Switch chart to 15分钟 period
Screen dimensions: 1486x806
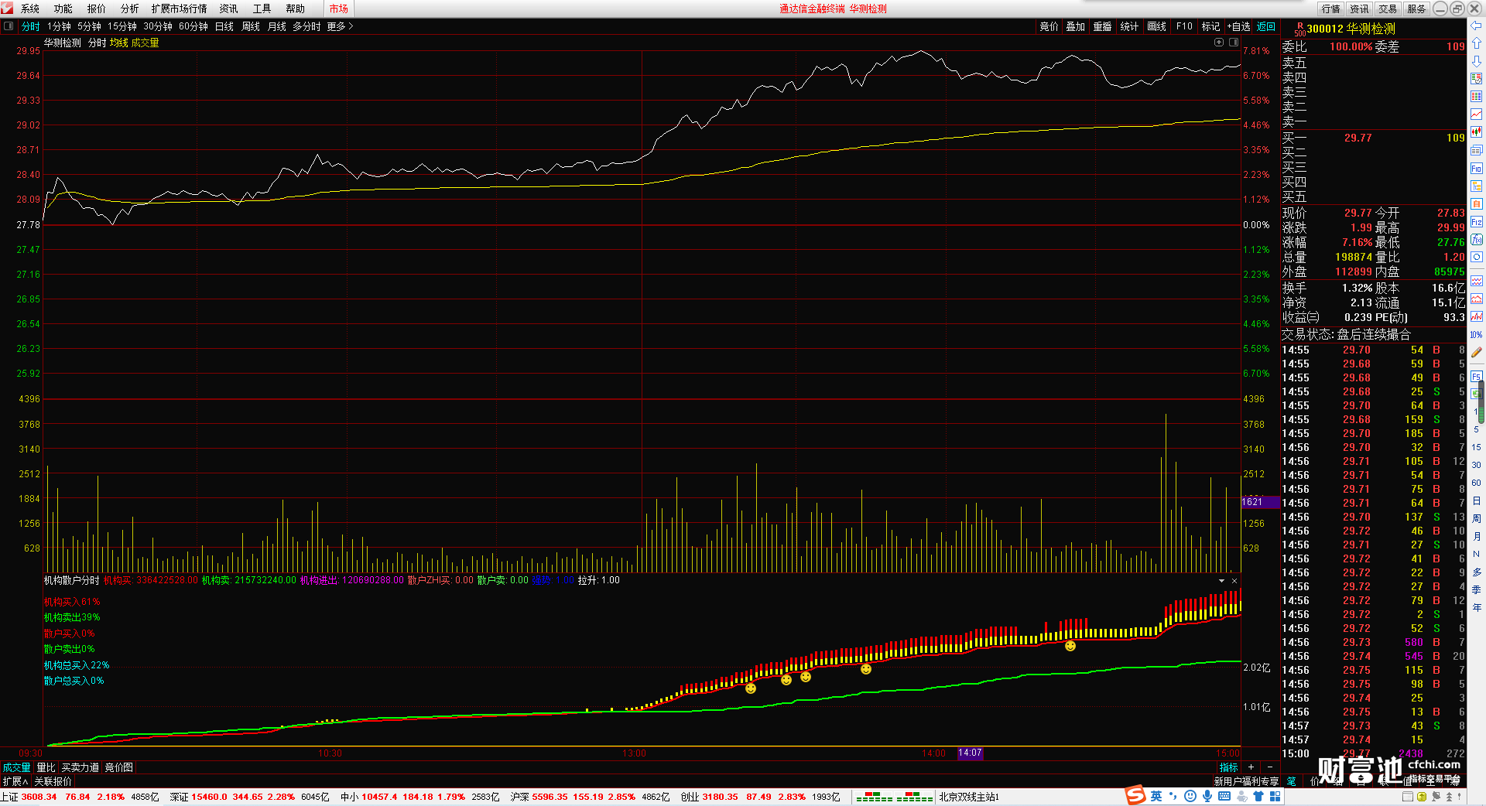[x=122, y=26]
